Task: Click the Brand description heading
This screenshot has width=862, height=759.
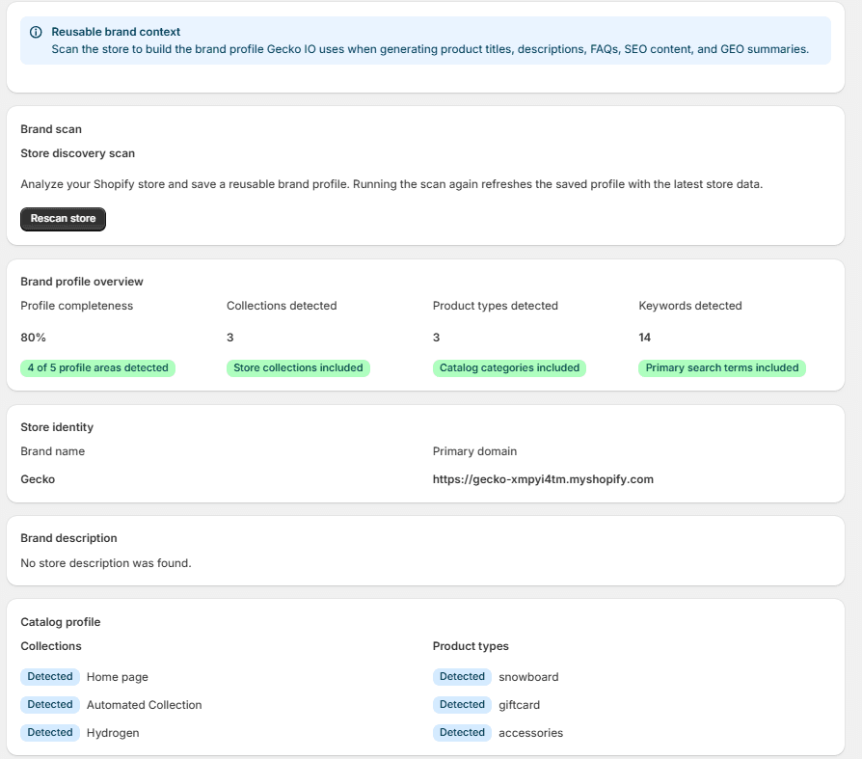Action: click(68, 538)
